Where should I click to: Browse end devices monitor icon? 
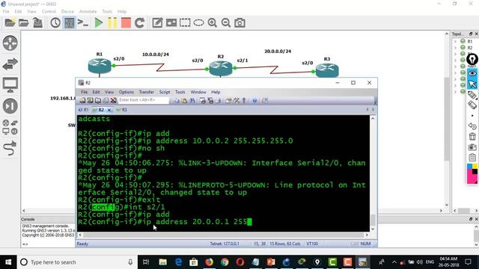pyautogui.click(x=10, y=85)
